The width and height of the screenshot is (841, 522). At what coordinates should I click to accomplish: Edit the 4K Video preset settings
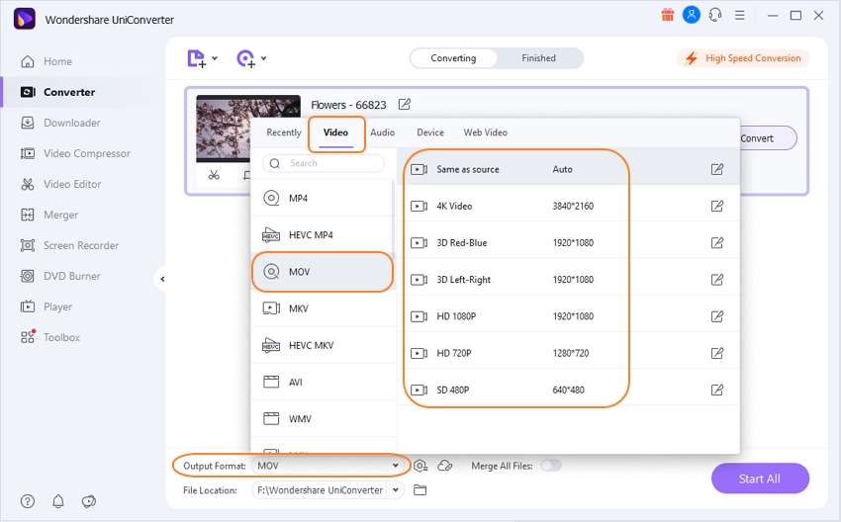pos(717,206)
